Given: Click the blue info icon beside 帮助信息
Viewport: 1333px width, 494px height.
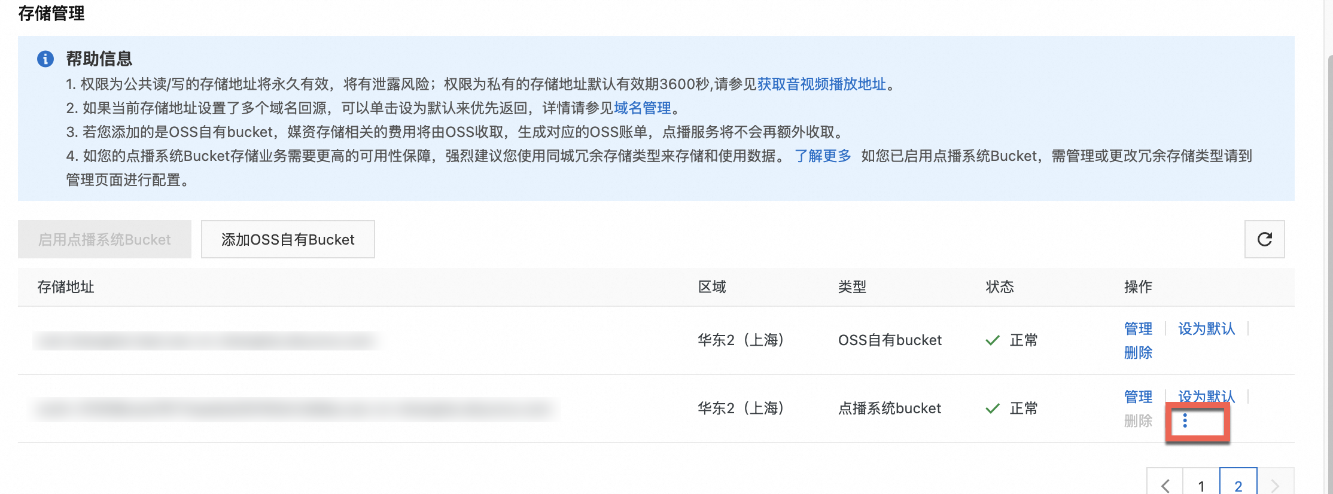Looking at the screenshot, I should pyautogui.click(x=45, y=59).
